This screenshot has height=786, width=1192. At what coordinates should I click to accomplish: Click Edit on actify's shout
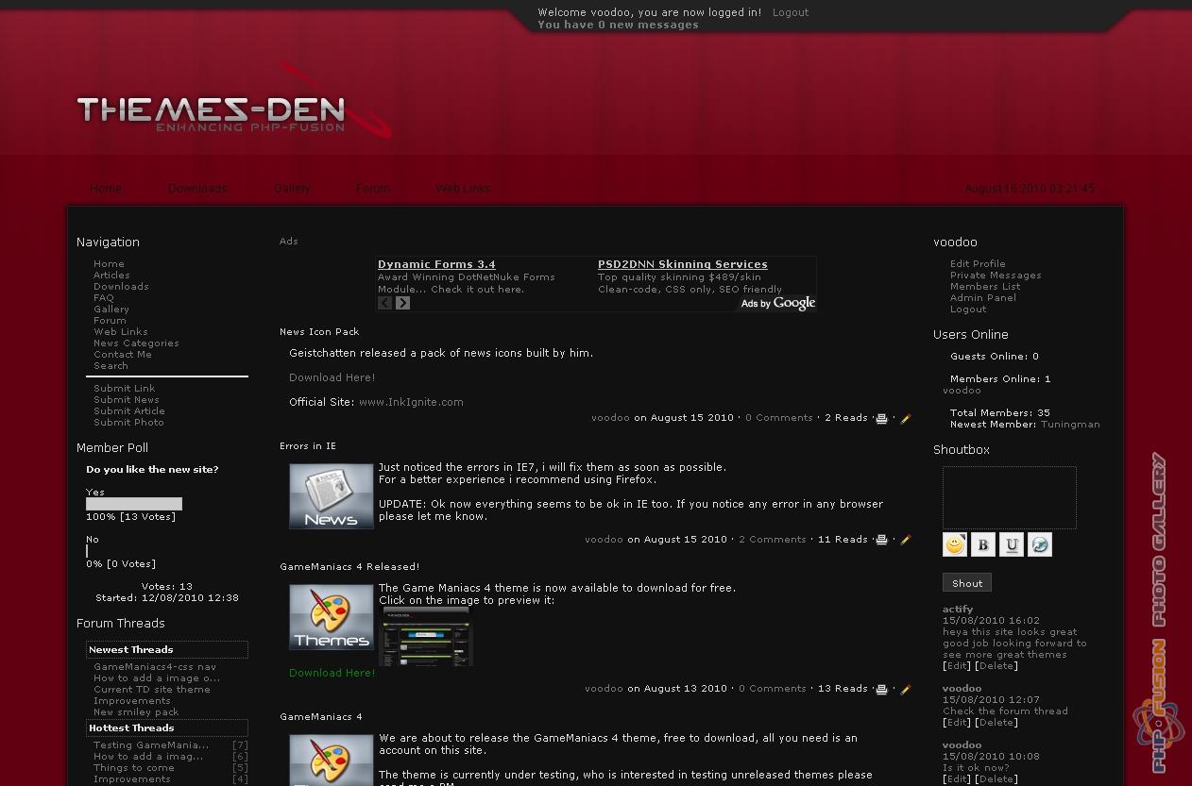(957, 666)
